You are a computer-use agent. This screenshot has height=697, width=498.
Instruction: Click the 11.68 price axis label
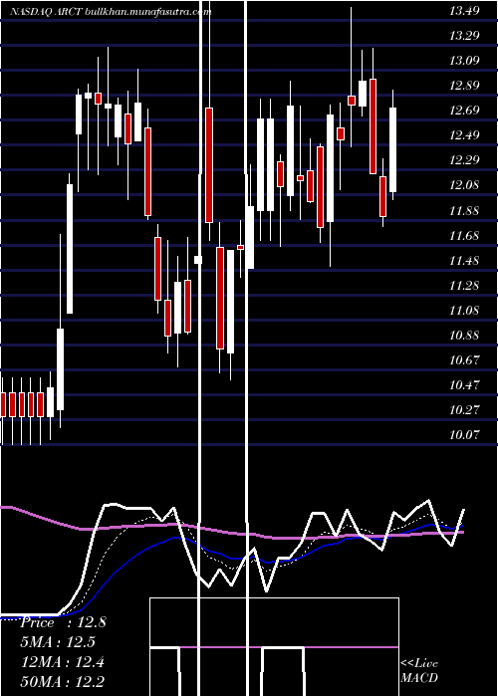464,235
